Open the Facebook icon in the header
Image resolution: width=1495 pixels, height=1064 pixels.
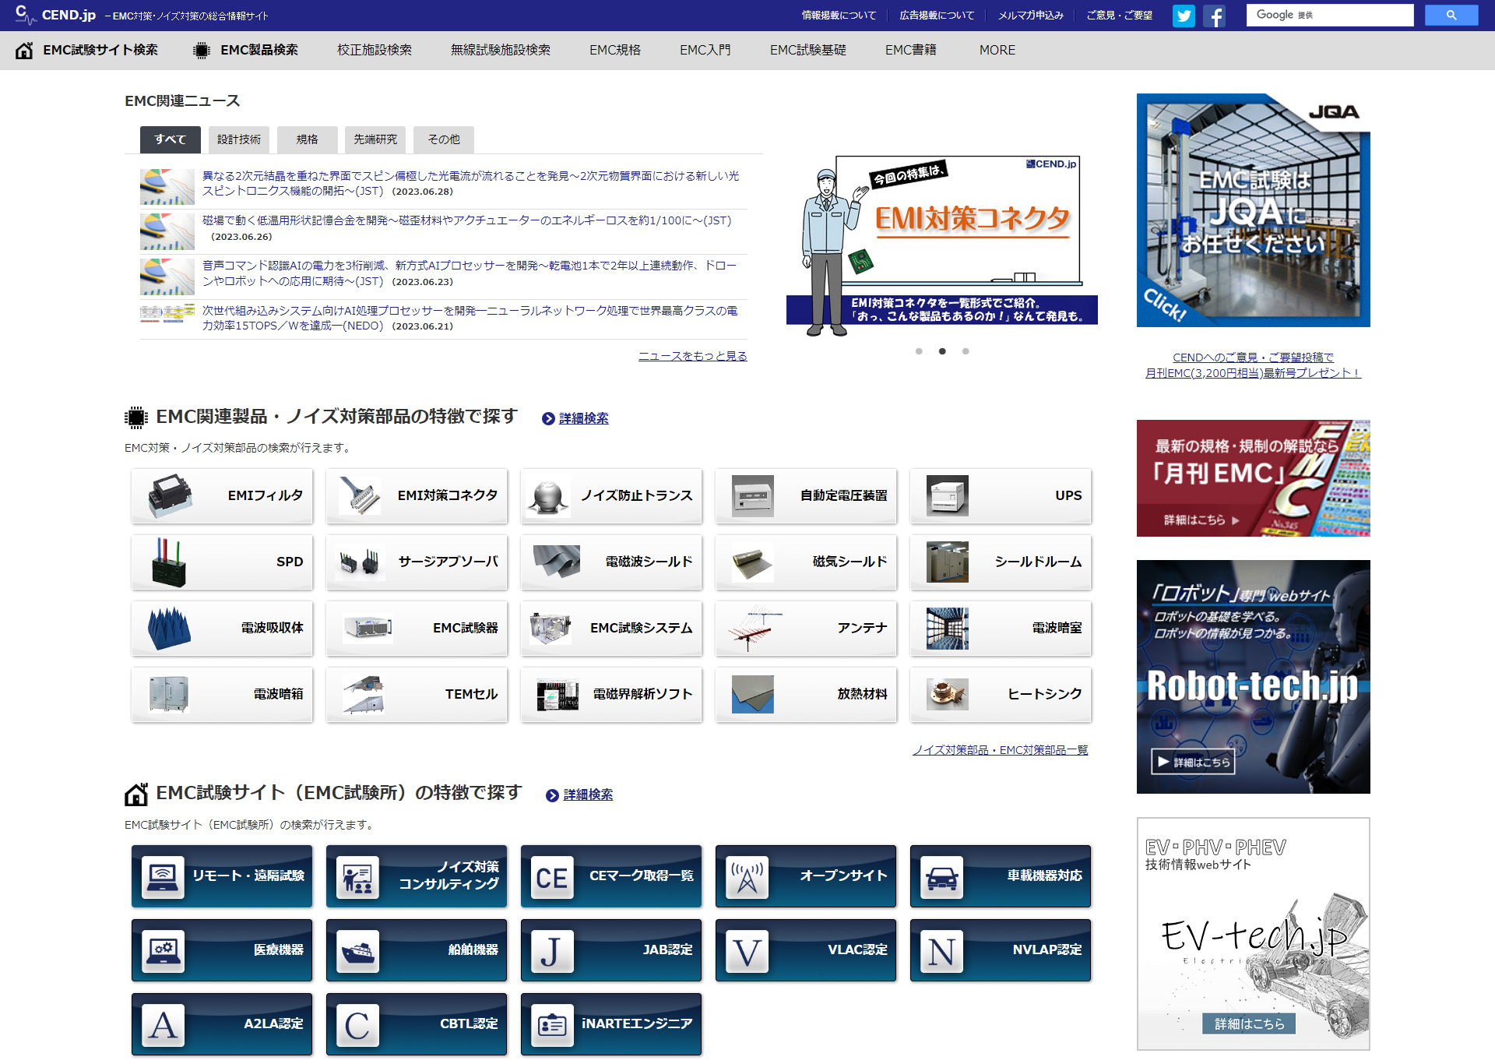pos(1214,15)
